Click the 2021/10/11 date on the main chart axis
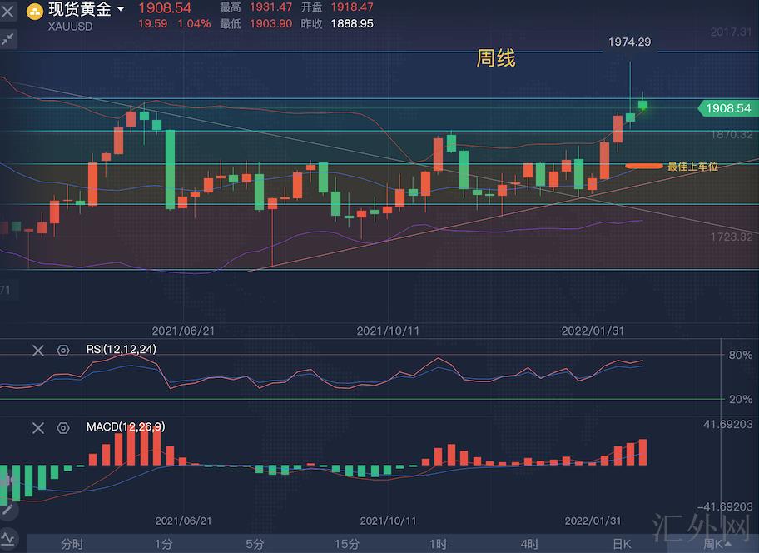 click(x=388, y=331)
